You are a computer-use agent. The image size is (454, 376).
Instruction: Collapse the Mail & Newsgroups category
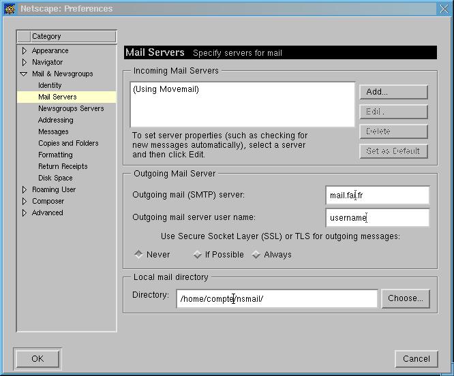click(24, 74)
